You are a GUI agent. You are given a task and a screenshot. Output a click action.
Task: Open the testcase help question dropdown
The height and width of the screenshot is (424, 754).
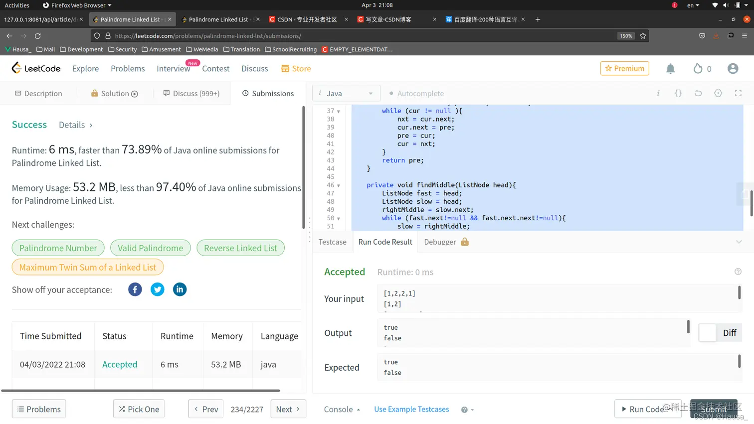tap(467, 410)
